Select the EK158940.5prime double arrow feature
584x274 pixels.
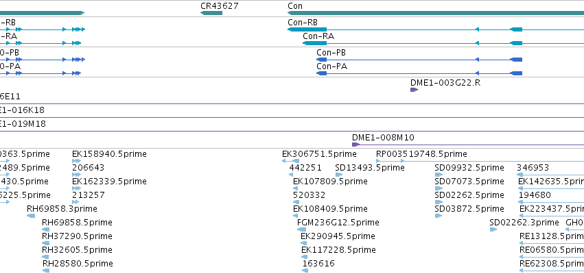(76, 161)
